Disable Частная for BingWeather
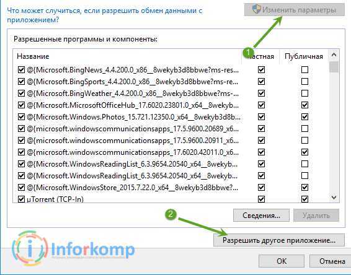This screenshot has width=351, height=275. [261, 94]
